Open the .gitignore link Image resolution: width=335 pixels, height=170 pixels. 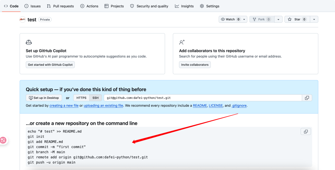click(239, 106)
